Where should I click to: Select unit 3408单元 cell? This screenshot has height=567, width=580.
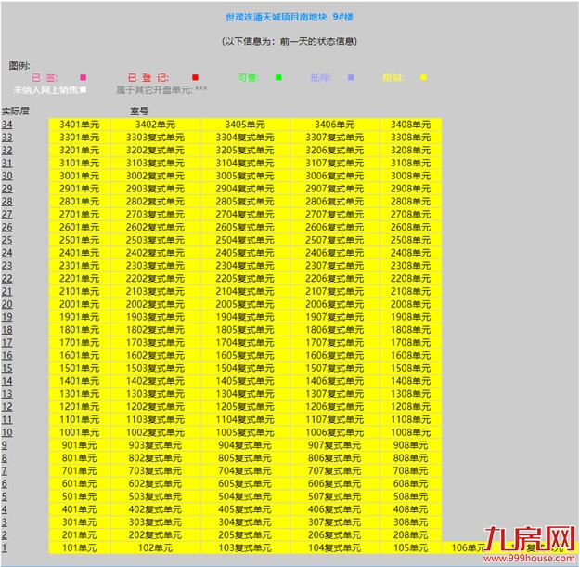[x=410, y=125]
